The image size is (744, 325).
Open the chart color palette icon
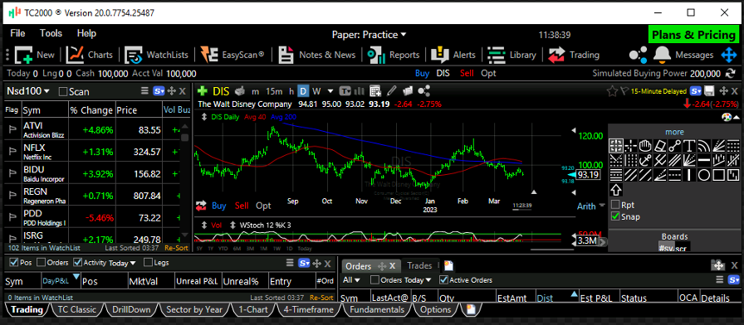(726, 117)
